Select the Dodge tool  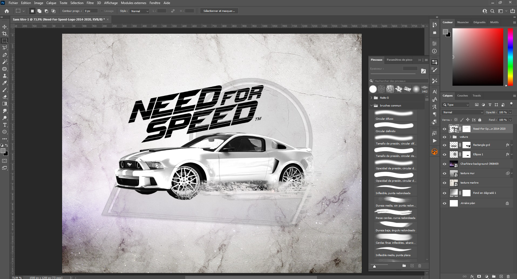click(5, 118)
